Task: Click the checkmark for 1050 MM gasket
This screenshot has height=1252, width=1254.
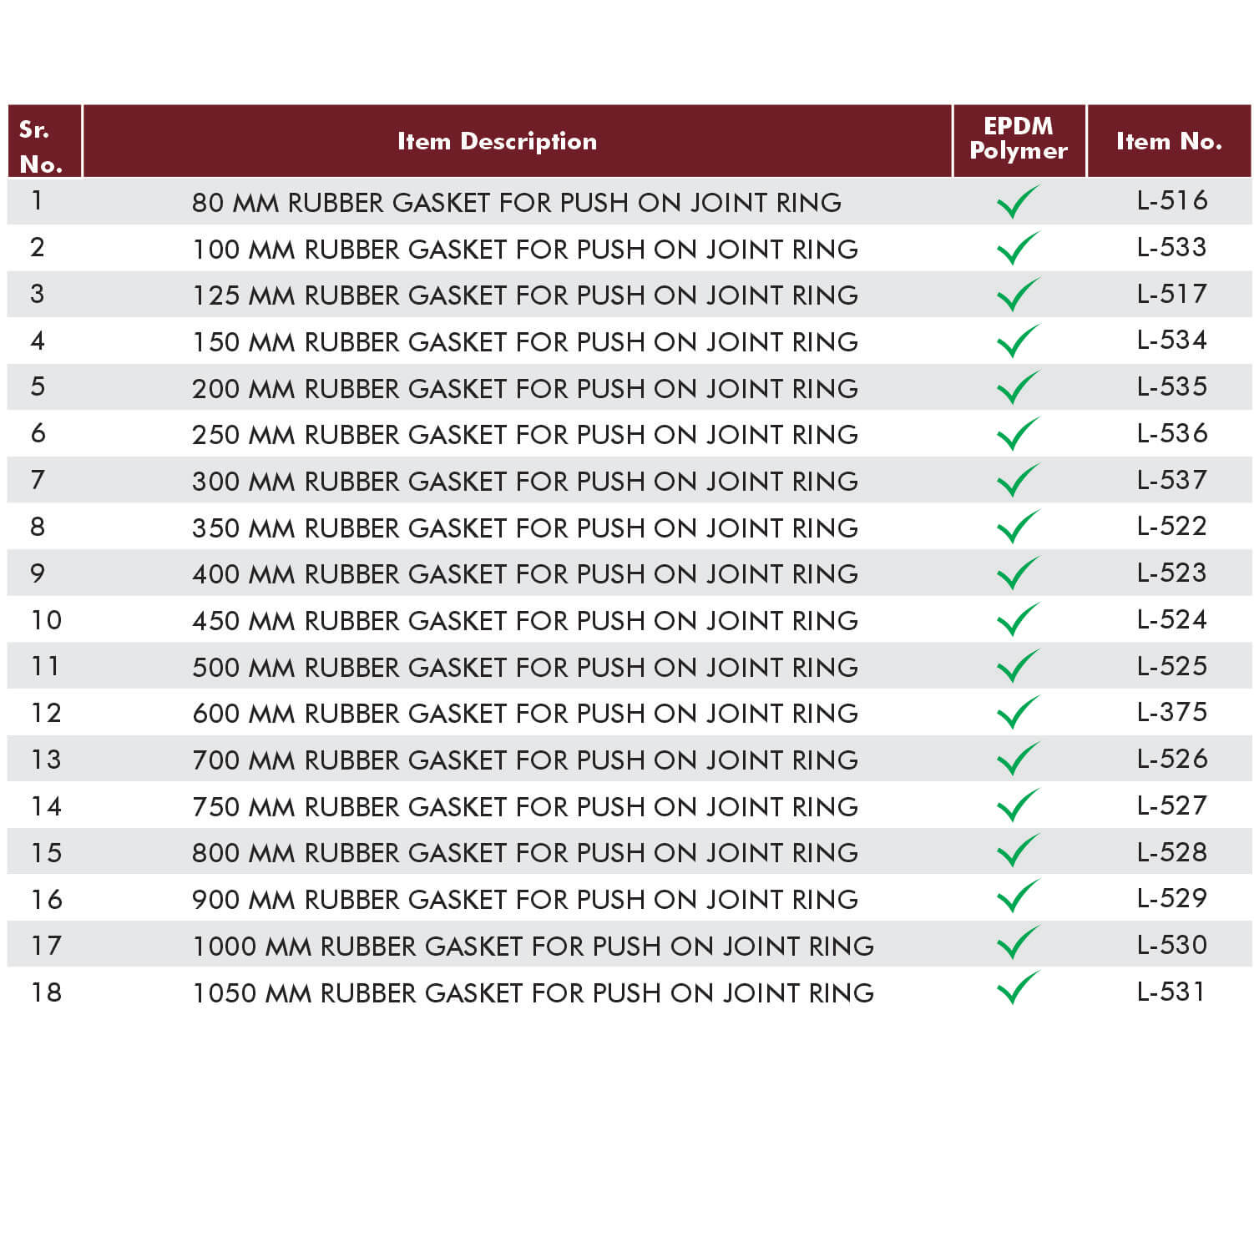Action: tap(1018, 989)
